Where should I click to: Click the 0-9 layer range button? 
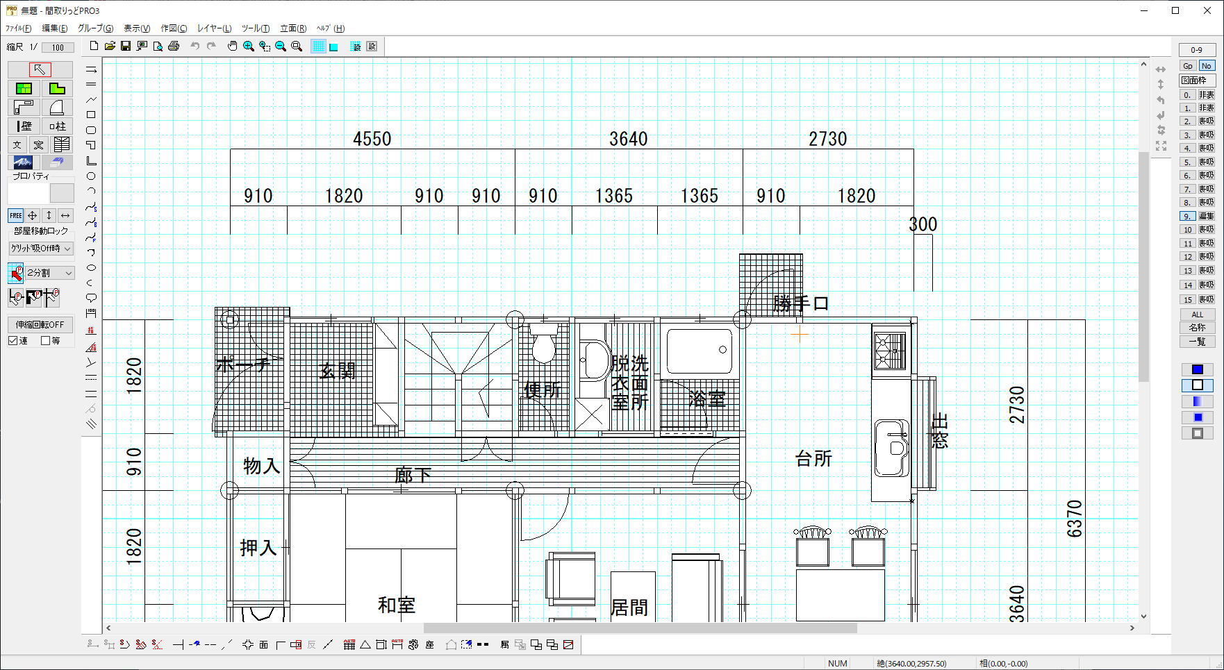pos(1197,50)
